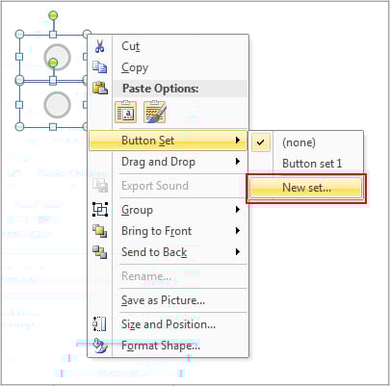The image size is (390, 386).
Task: Click the Copy pages icon
Action: pos(100,67)
